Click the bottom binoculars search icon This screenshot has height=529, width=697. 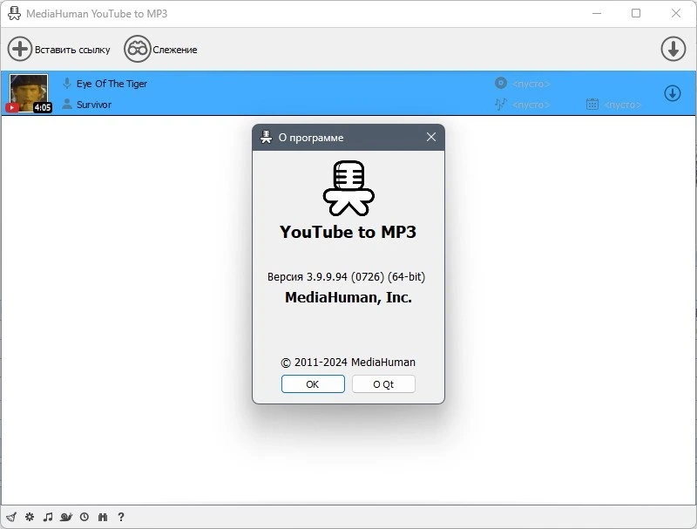point(103,517)
